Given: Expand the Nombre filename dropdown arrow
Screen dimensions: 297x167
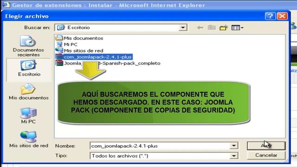Looking at the screenshot, I should [x=234, y=146].
